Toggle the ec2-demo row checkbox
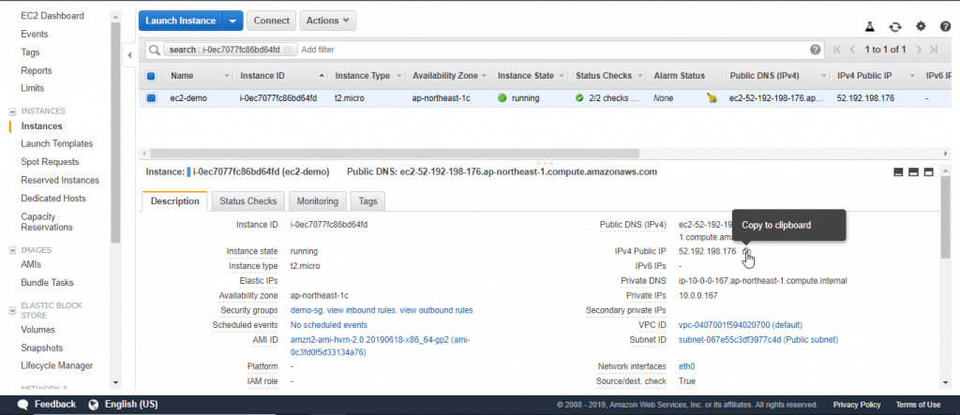960x415 pixels. [151, 98]
